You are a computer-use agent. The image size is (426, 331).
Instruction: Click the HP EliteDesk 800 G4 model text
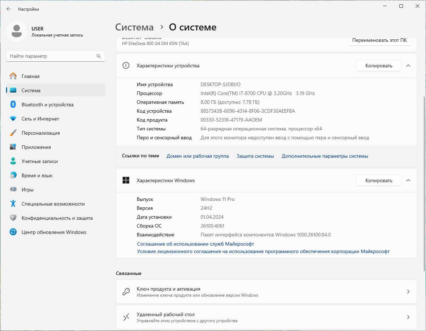(155, 44)
